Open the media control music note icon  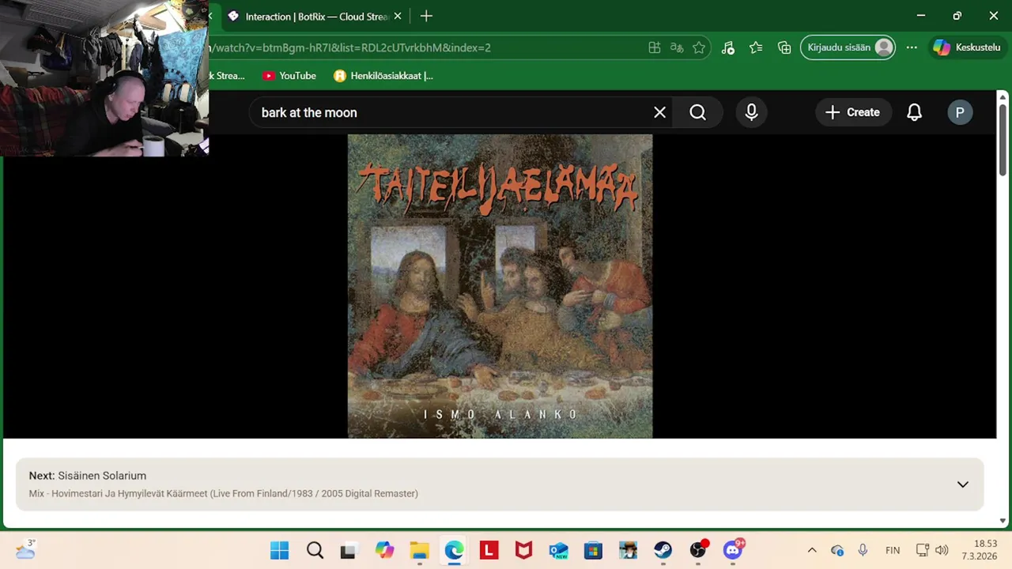click(728, 47)
